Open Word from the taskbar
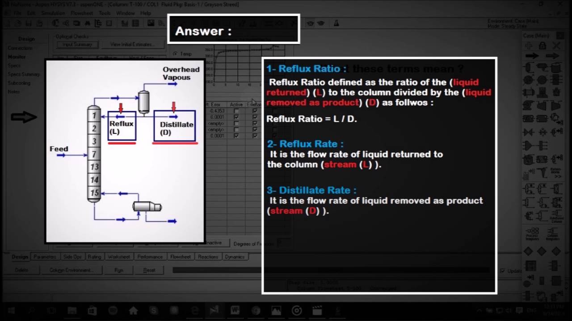 [x=235, y=311]
